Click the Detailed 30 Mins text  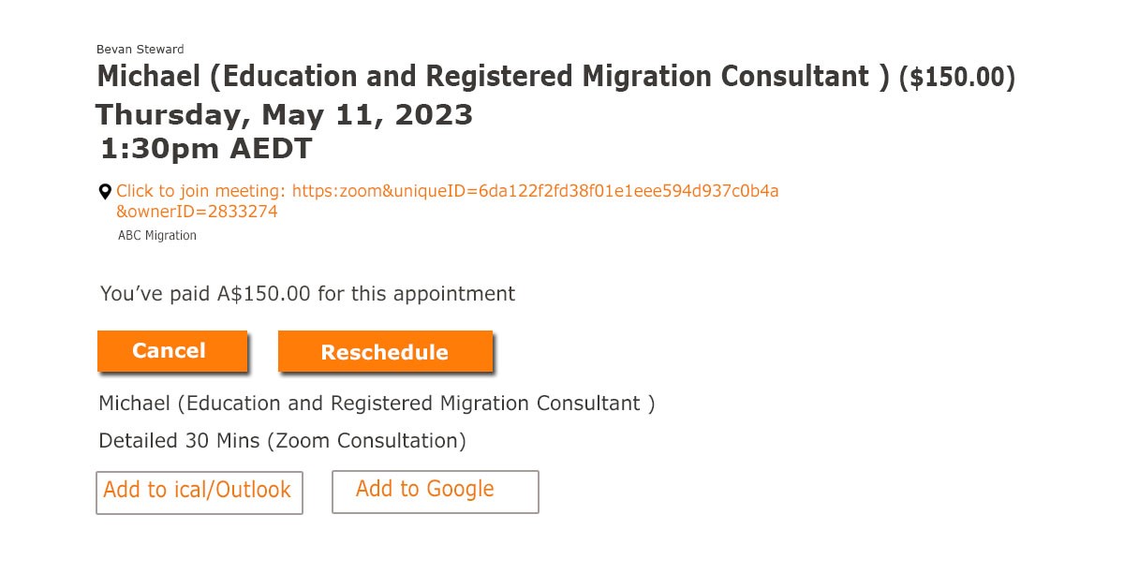180,440
